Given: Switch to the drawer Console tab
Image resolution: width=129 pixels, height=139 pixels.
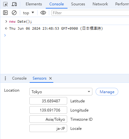Looking at the screenshot, I should 19,78.
